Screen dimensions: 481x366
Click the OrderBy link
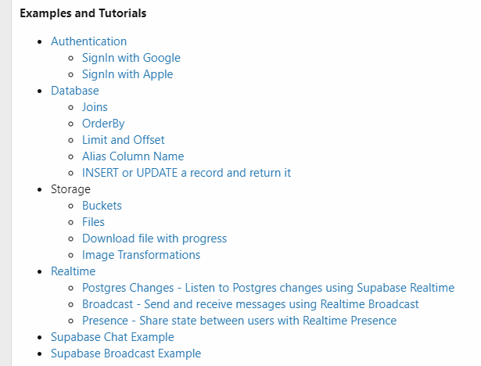click(103, 124)
